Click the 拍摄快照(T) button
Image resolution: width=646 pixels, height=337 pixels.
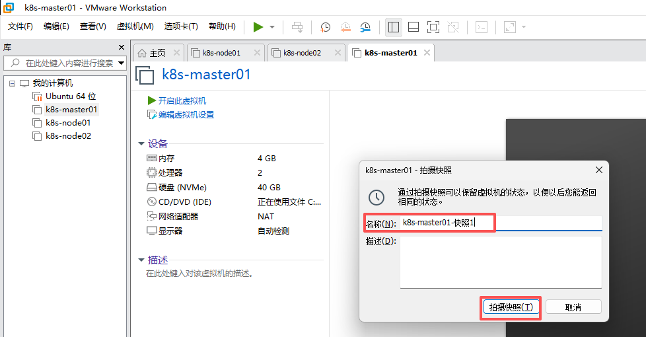point(511,307)
